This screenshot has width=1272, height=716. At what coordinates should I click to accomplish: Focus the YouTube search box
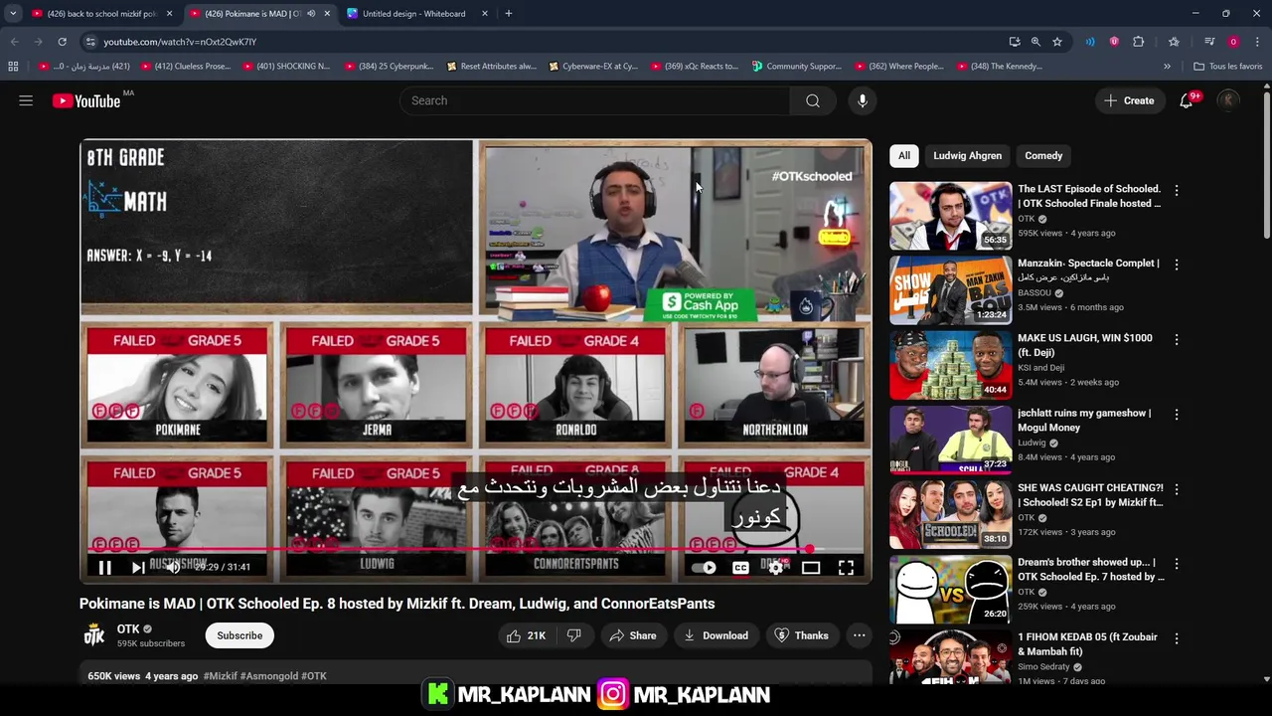(595, 100)
